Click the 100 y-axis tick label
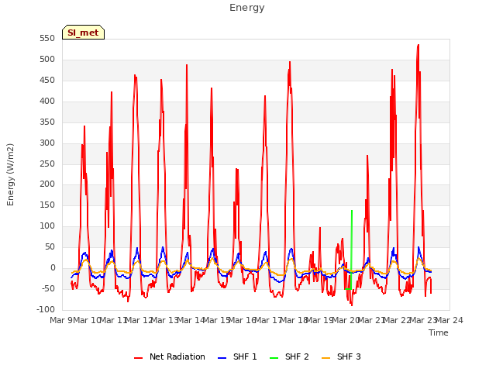The width and height of the screenshot is (496, 372). 47,226
